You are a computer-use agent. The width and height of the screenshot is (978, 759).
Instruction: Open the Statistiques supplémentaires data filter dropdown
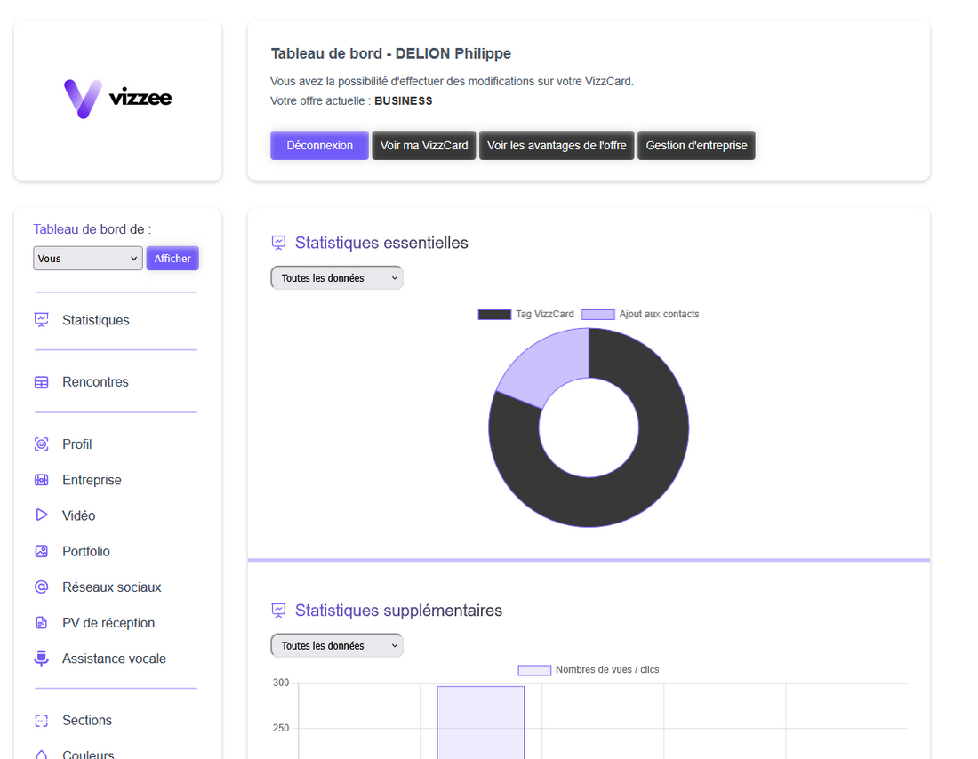click(336, 646)
